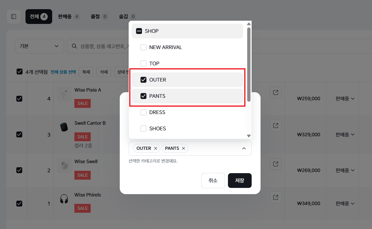
Task: Switch to the 숨김 tab
Action: 127,17
